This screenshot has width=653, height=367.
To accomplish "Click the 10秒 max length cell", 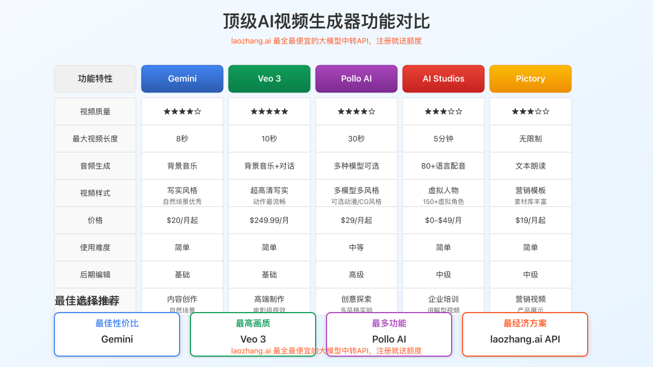I will pos(269,139).
